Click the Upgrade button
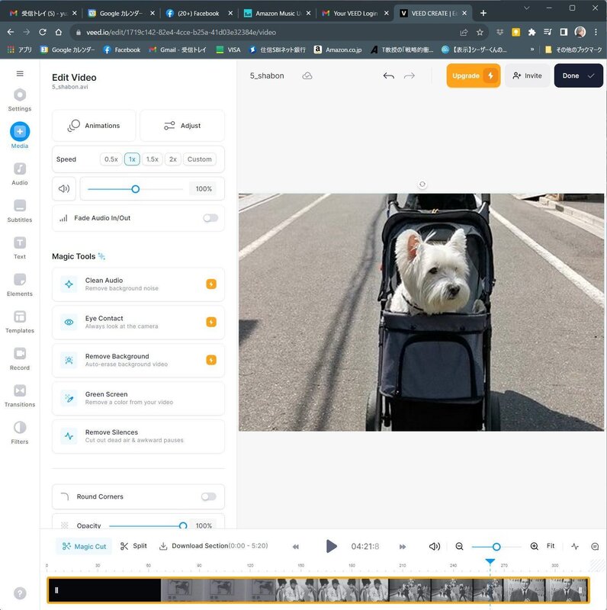This screenshot has width=607, height=610. tap(473, 76)
